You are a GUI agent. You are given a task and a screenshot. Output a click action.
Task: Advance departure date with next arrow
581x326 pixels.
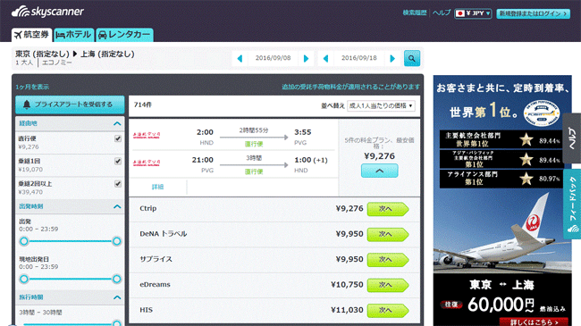tap(306, 59)
